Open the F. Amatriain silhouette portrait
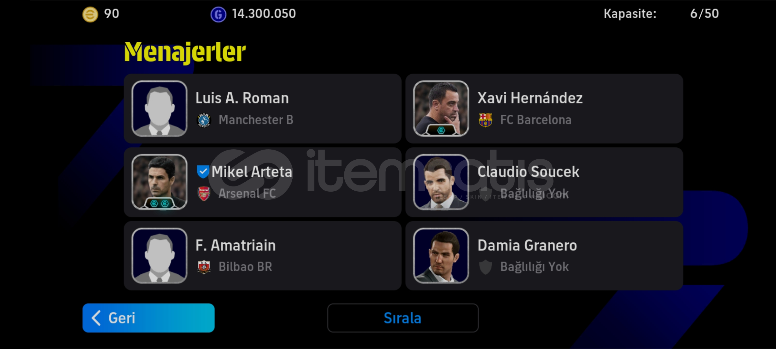 pyautogui.click(x=159, y=256)
